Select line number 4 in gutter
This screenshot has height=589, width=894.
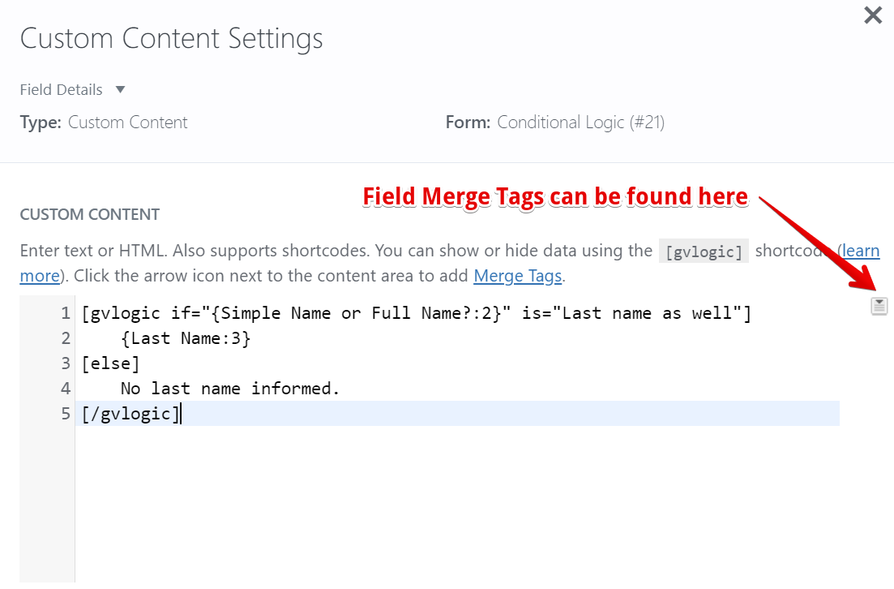[x=65, y=389]
